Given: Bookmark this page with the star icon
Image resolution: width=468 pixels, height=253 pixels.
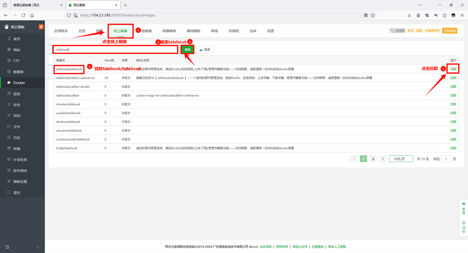Looking at the screenshot, I should [373, 15].
